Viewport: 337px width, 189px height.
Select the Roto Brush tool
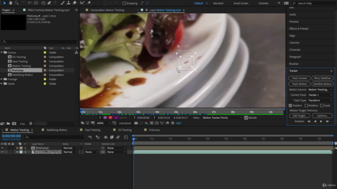pos(82,3)
